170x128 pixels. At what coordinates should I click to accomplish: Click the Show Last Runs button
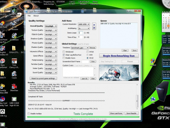(116, 113)
